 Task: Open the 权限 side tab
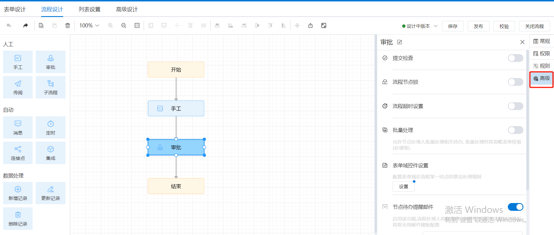pos(542,54)
